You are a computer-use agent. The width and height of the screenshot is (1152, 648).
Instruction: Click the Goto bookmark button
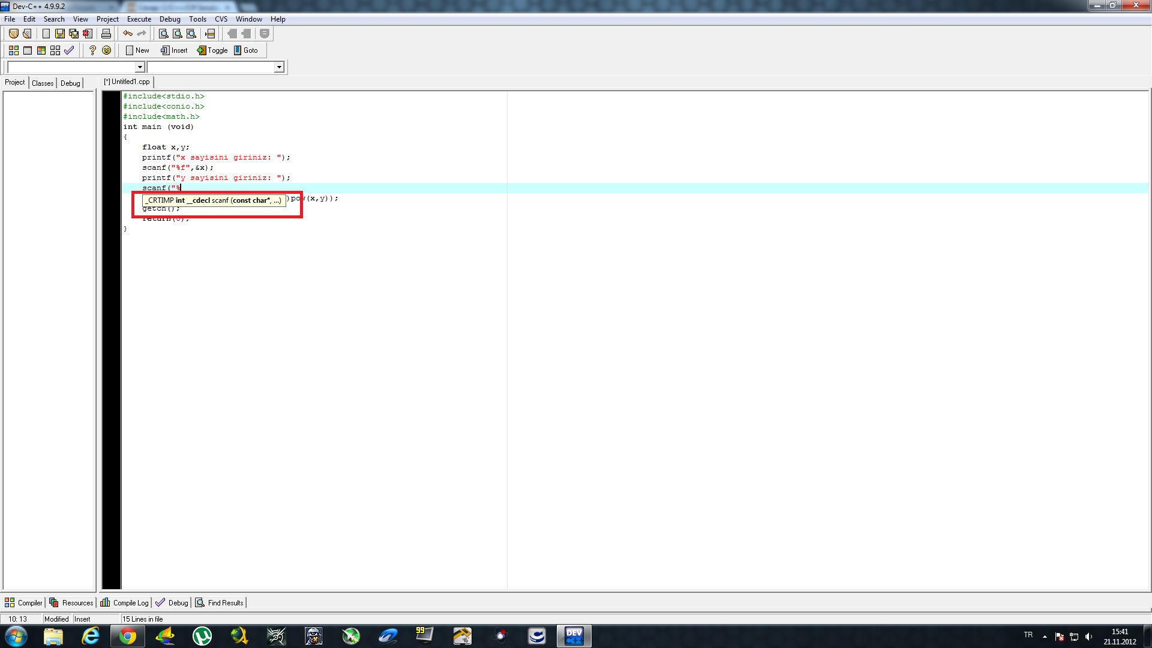(246, 50)
